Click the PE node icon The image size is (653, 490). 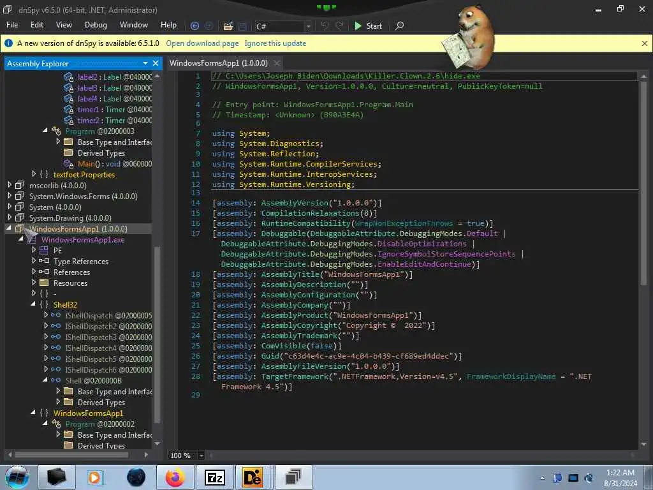[44, 250]
